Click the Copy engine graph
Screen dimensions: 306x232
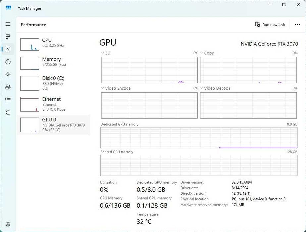coord(248,70)
